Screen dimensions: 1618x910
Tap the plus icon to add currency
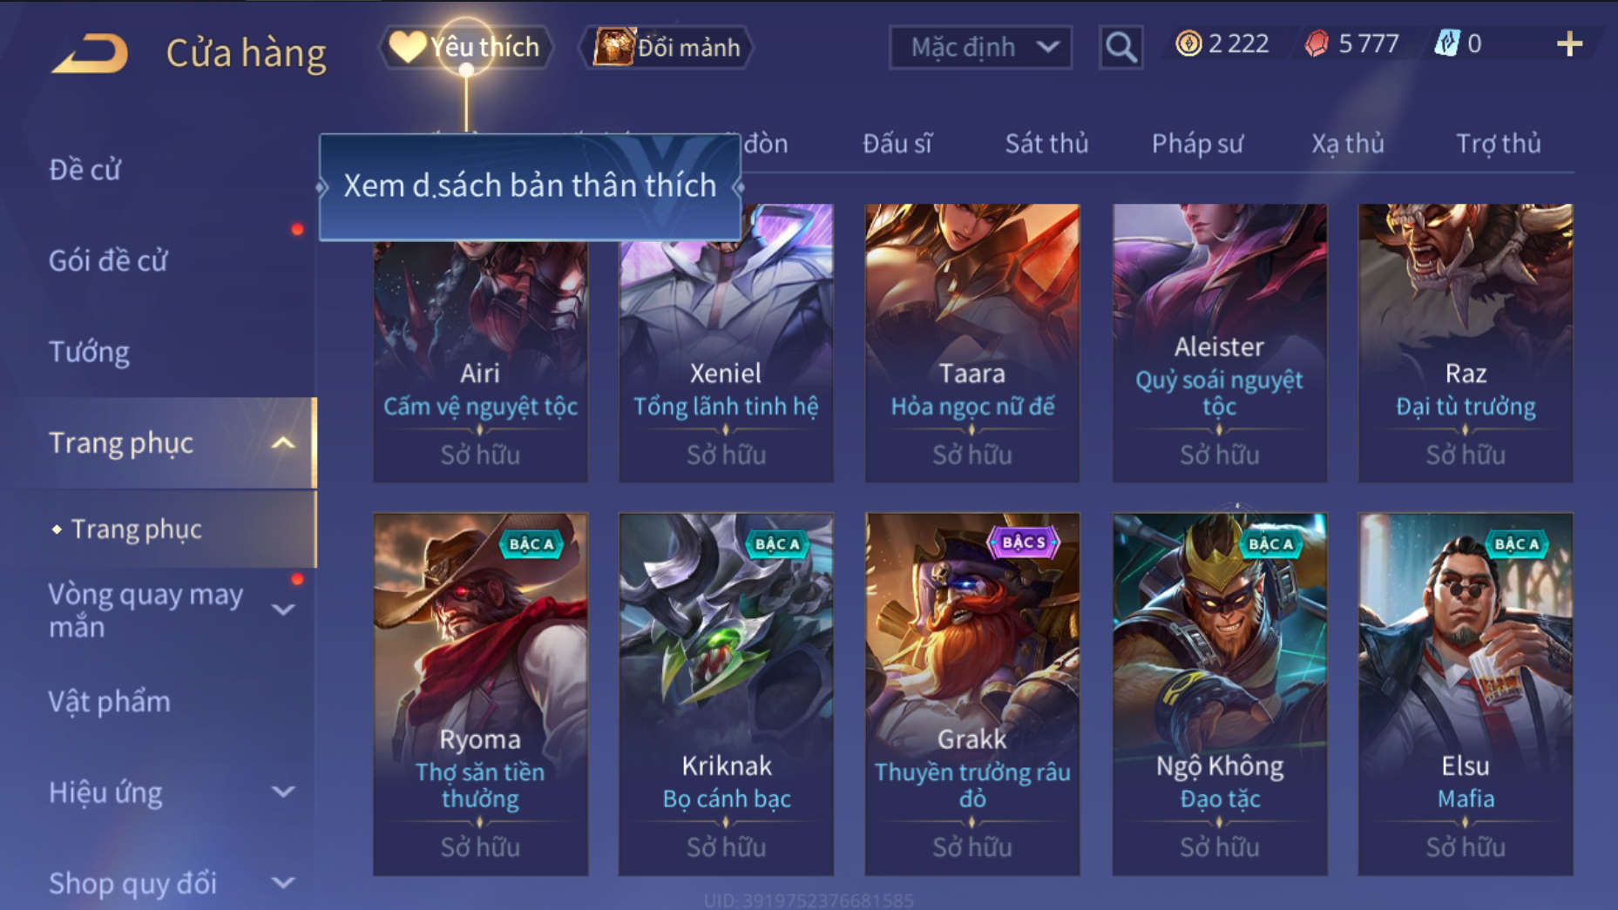[1569, 44]
